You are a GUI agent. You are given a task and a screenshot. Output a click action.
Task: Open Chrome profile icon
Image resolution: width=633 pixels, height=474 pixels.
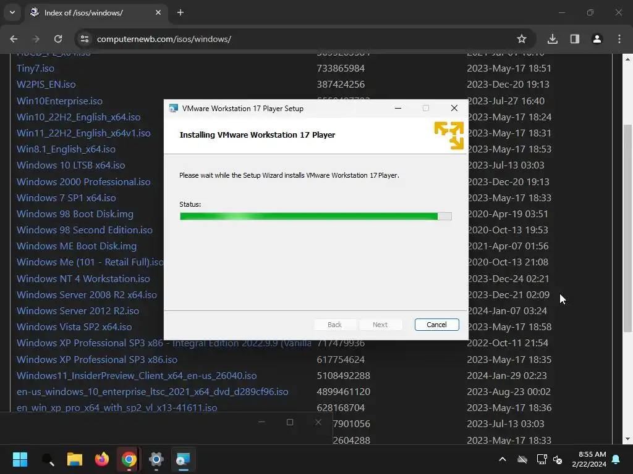(597, 39)
